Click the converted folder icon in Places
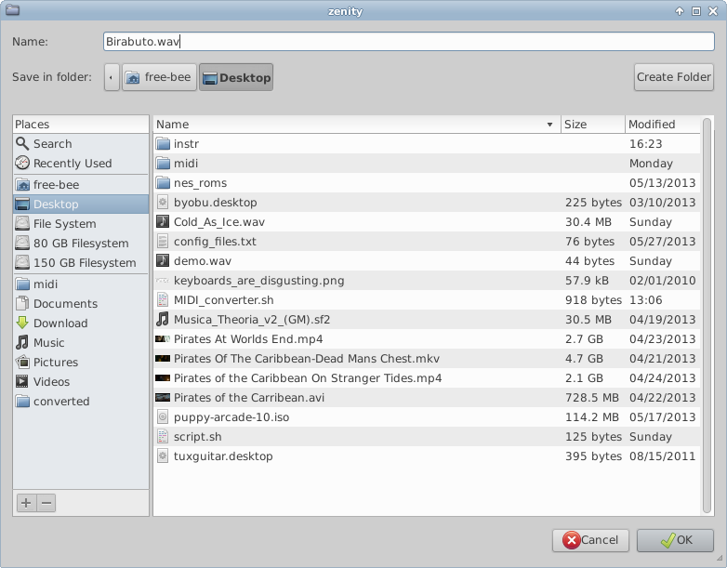 point(22,401)
